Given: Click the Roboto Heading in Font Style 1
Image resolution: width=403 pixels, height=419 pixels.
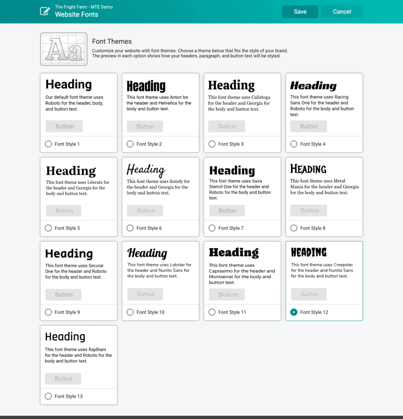Looking at the screenshot, I should point(69,84).
